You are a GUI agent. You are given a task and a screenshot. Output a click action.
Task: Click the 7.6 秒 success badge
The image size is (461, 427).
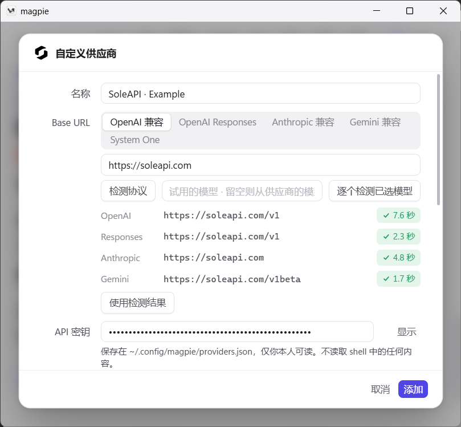[398, 215]
